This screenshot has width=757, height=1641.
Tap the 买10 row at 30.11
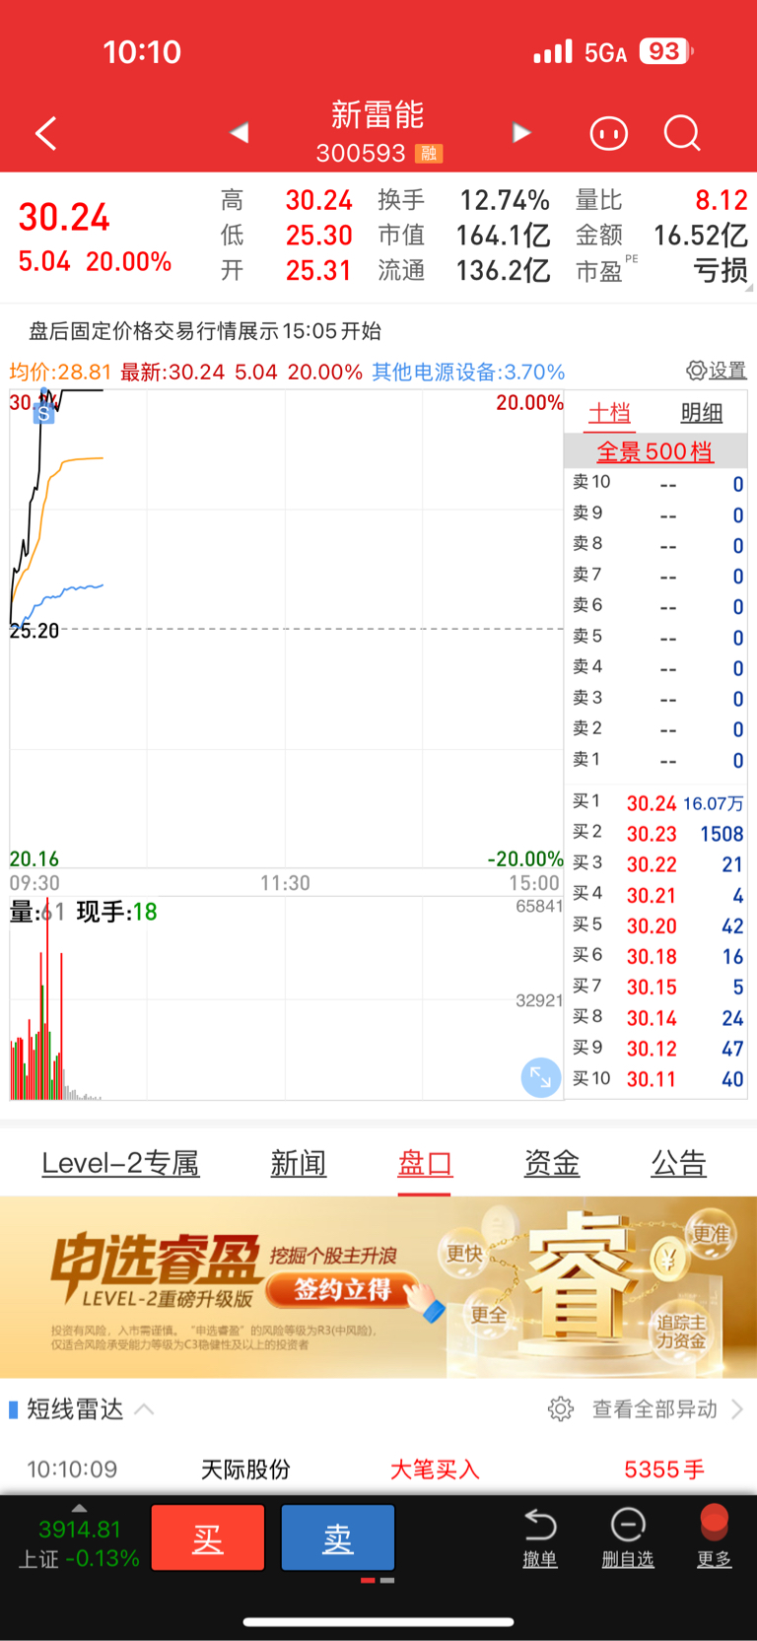656,1079
